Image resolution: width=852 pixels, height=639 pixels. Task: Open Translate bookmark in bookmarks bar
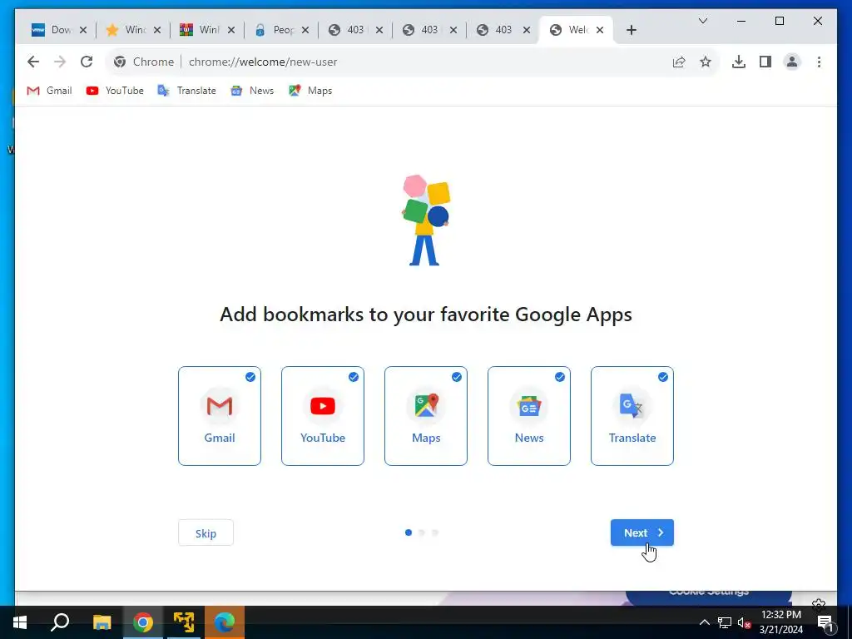point(187,91)
